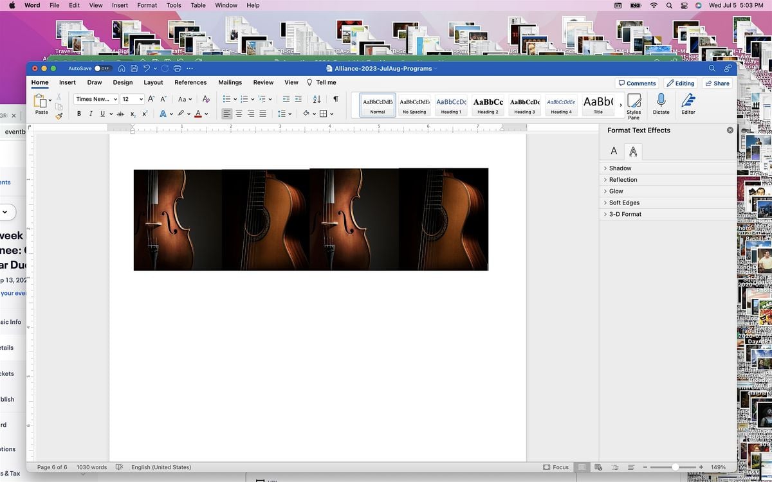Screen dimensions: 772x482
Task: Click the Borders grid icon
Action: click(324, 114)
